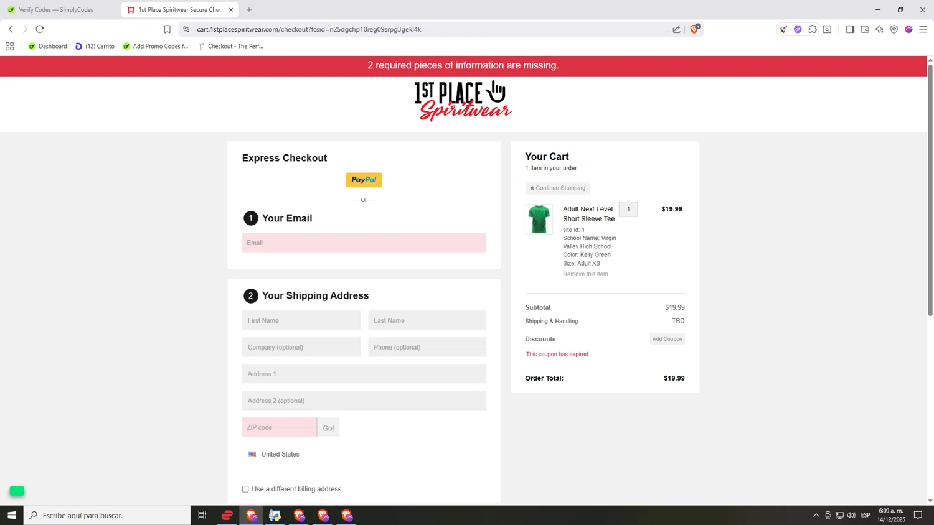Open the taskbar clock and date
The height and width of the screenshot is (525, 934).
[891, 515]
